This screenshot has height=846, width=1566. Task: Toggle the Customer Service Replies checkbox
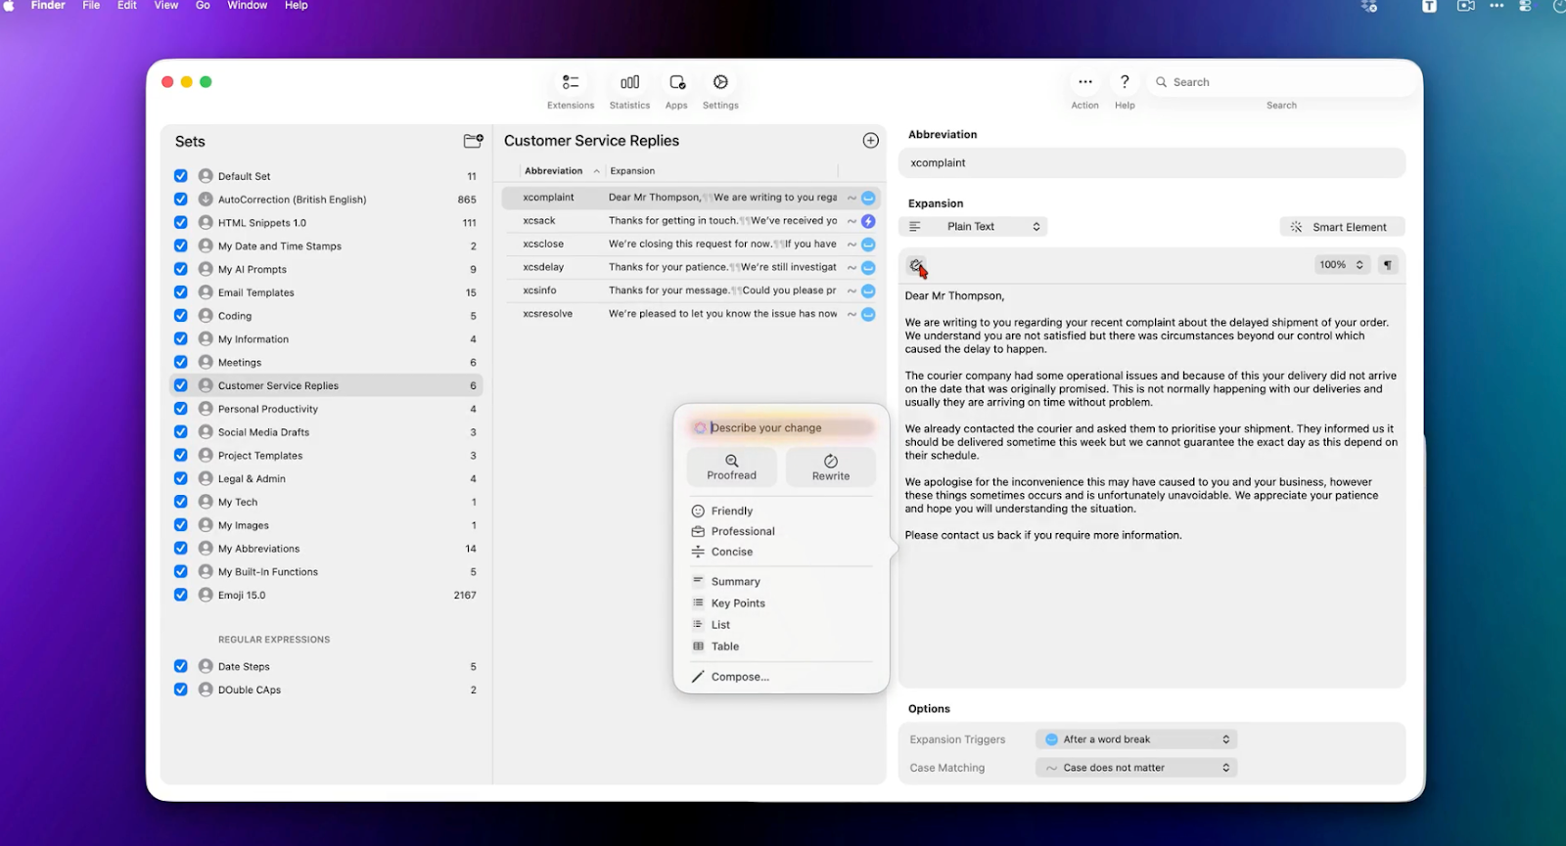click(181, 385)
